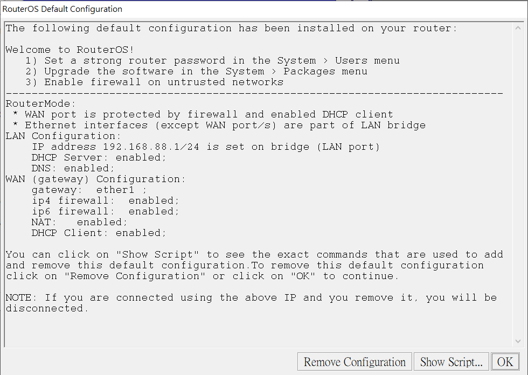Click the RouterOS Default Configuration title bar
Viewport: 528px width, 375px height.
[216, 9]
